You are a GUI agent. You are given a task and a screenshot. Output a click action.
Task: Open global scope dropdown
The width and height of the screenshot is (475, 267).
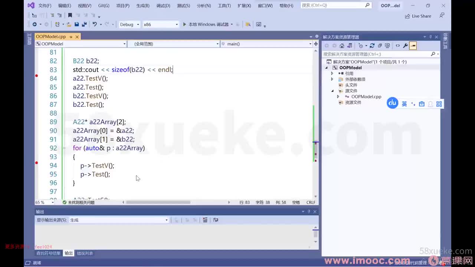click(x=174, y=44)
